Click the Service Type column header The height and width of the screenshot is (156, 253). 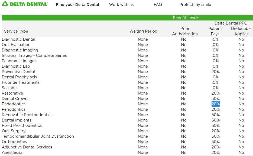pyautogui.click(x=16, y=31)
